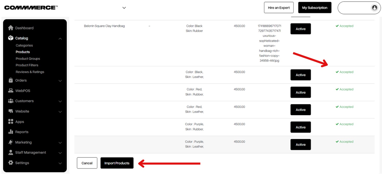The width and height of the screenshot is (382, 174).
Task: Click the My Subscription button
Action: click(x=315, y=8)
